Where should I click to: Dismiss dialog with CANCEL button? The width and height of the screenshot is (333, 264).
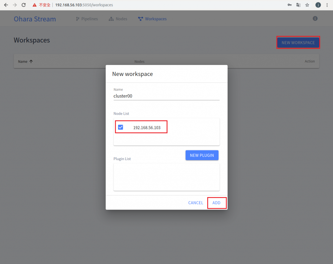pyautogui.click(x=195, y=203)
